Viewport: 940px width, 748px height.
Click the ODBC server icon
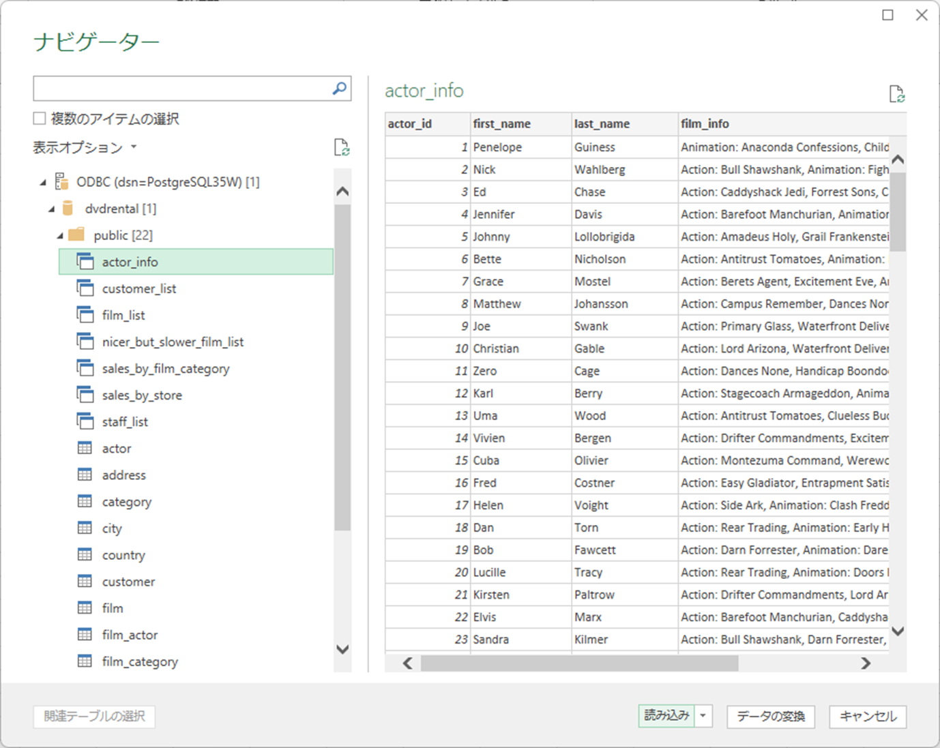point(61,181)
